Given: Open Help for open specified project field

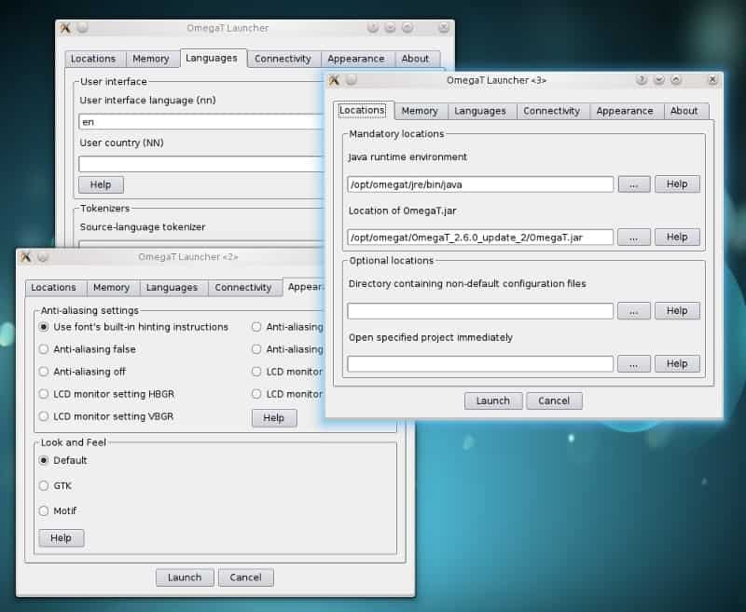Looking at the screenshot, I should 677,363.
